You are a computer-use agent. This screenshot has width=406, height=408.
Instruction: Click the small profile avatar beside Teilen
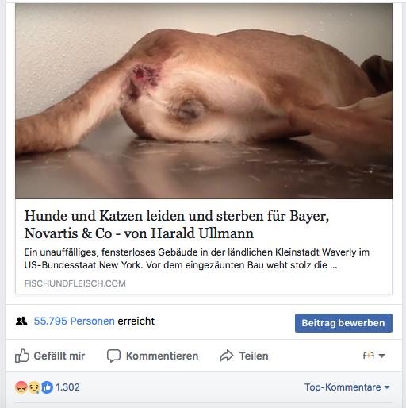(369, 356)
